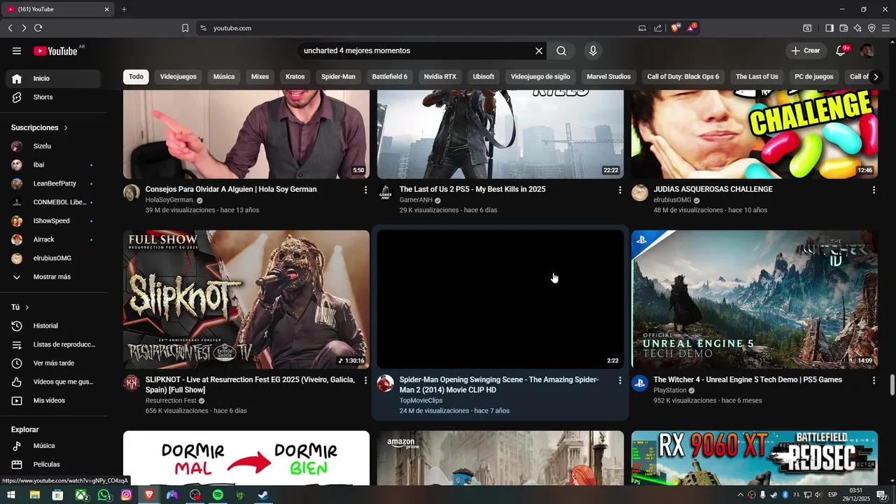Clear the search box with the X icon

(x=539, y=50)
